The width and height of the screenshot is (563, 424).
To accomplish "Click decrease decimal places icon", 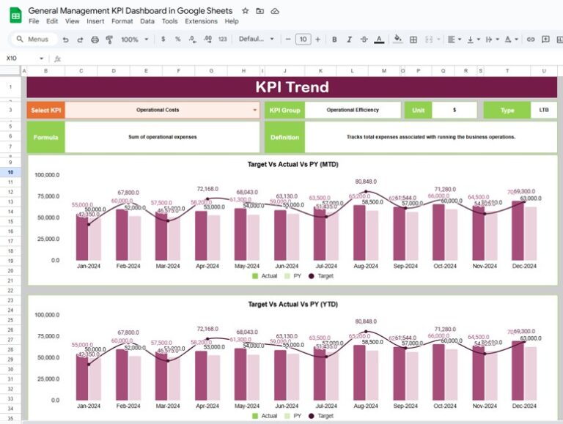I will point(193,39).
